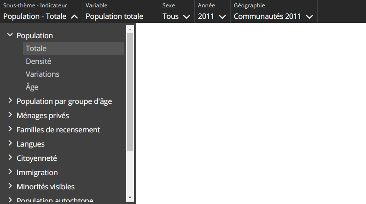Collapse the Population tree node
Image resolution: width=366 pixels, height=204 pixels.
[10, 35]
